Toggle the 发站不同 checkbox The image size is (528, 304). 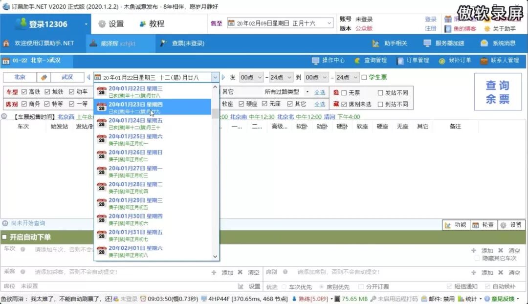(x=380, y=92)
